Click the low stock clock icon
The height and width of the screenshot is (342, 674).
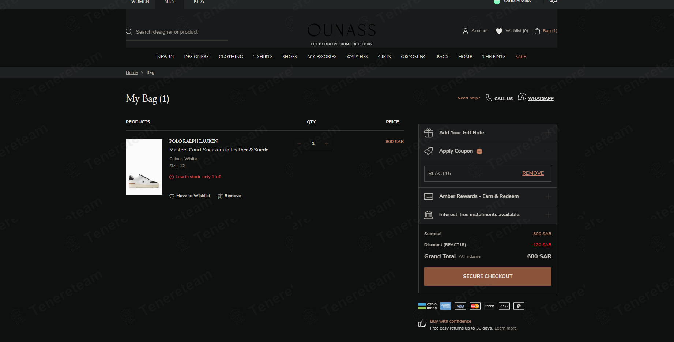coord(172,177)
